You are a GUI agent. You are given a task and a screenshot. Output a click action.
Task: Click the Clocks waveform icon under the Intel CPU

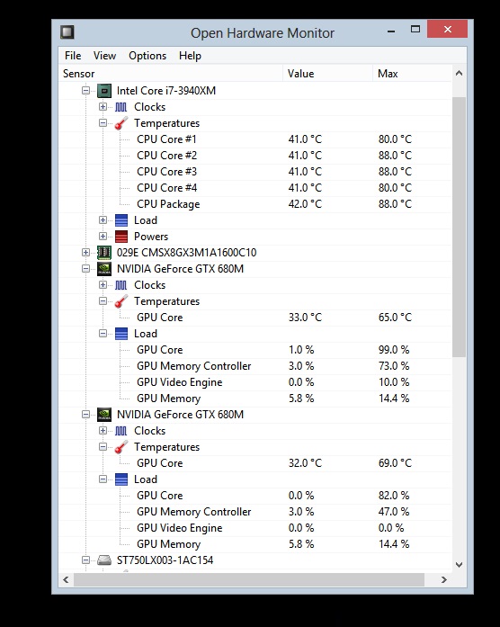pyautogui.click(x=121, y=107)
